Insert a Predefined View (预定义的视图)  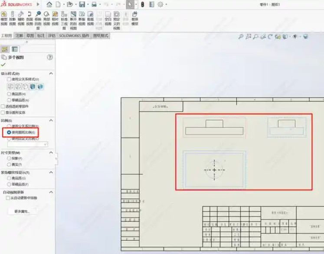click(117, 21)
